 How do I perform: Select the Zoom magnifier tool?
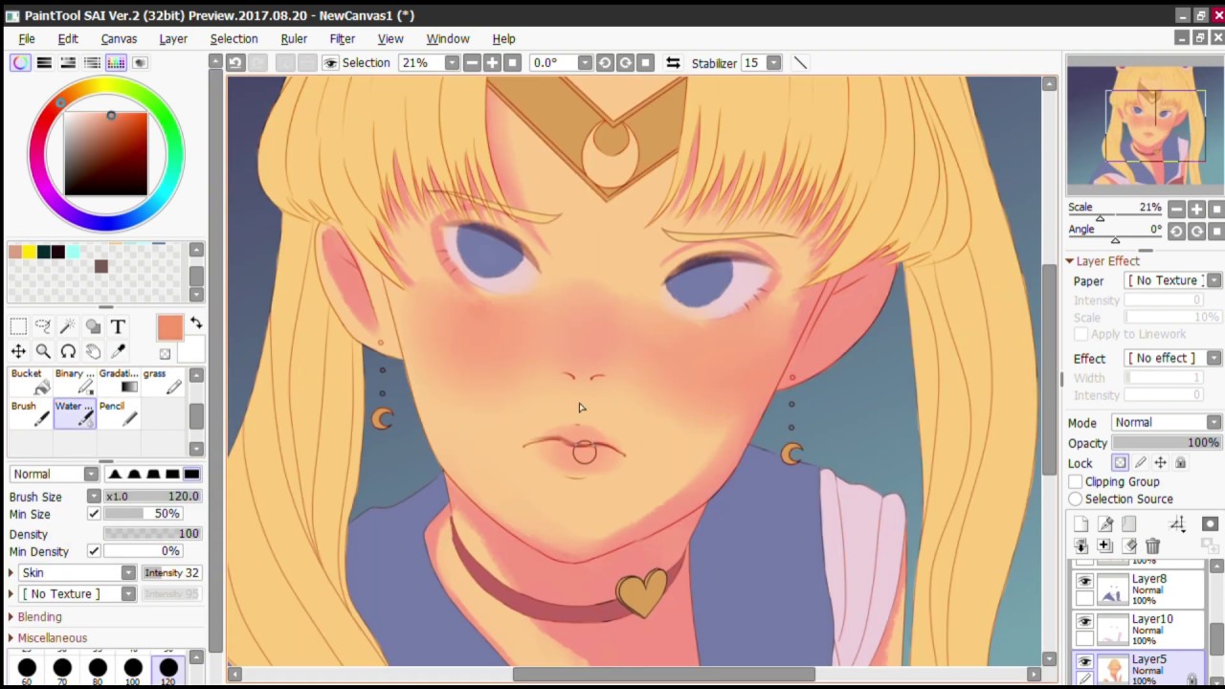point(43,352)
